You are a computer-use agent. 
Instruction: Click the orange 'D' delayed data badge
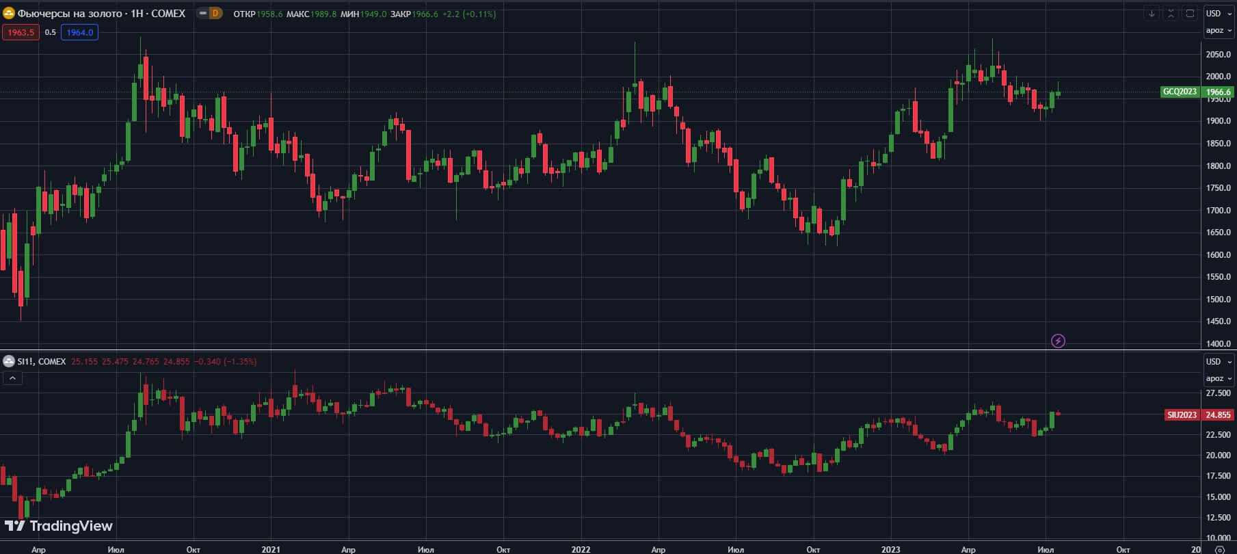point(215,13)
